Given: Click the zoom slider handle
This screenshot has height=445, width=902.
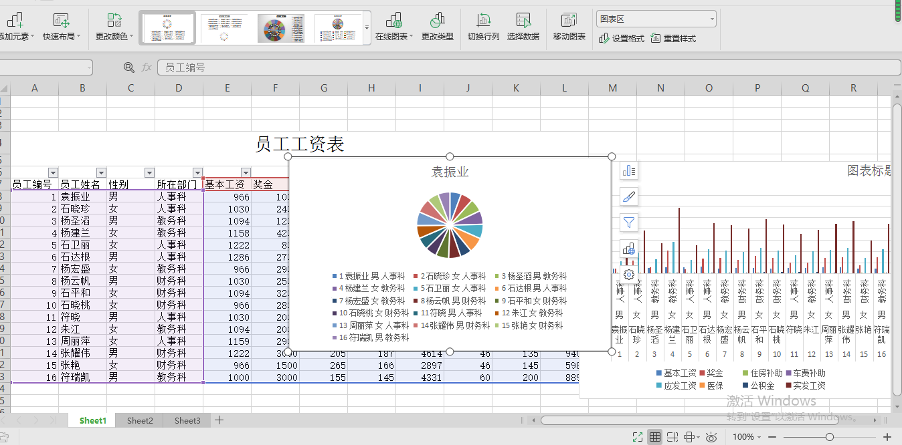Looking at the screenshot, I should point(830,437).
